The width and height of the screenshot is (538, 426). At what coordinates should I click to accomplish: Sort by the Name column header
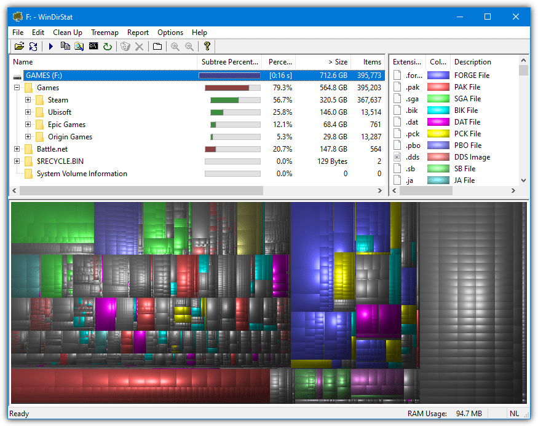(x=103, y=62)
